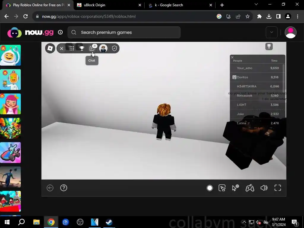Open Chat with 31 unread badge
Viewport: 304px width, 228px height.
point(92,48)
